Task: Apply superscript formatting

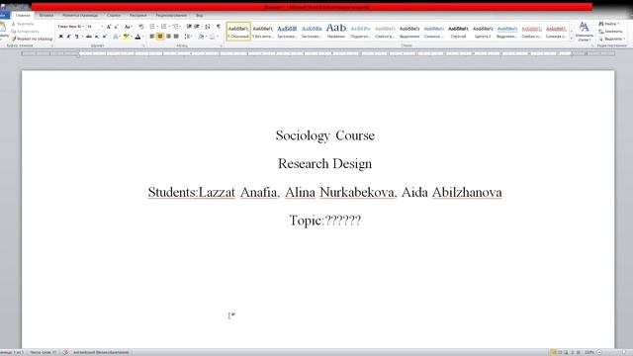Action: tap(105, 37)
